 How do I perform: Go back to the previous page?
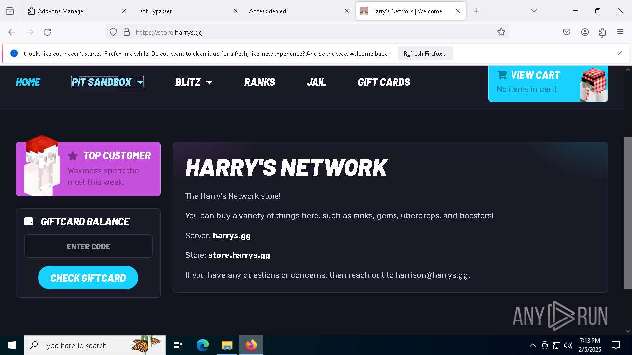coord(12,32)
